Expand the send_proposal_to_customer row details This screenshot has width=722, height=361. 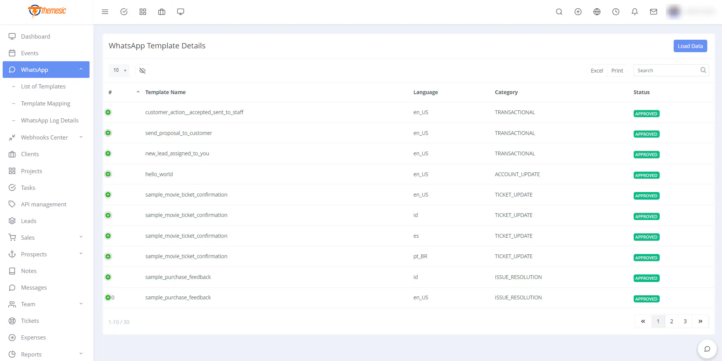point(108,133)
